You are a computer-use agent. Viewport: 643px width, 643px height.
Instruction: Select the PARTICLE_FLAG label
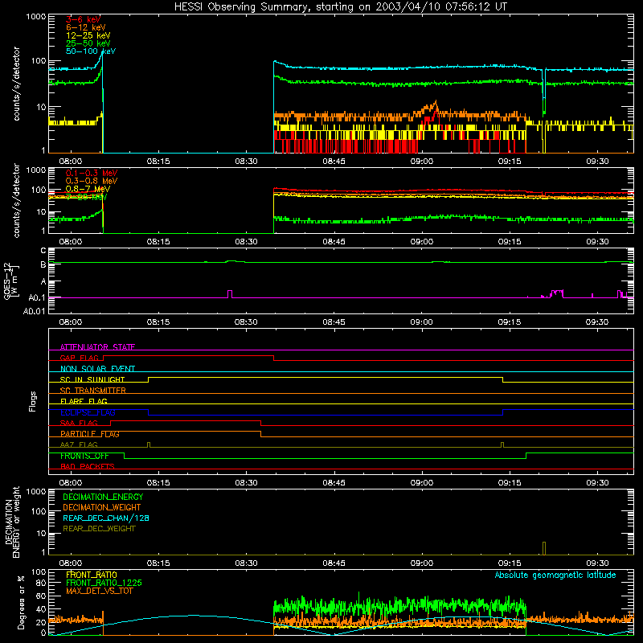90,434
